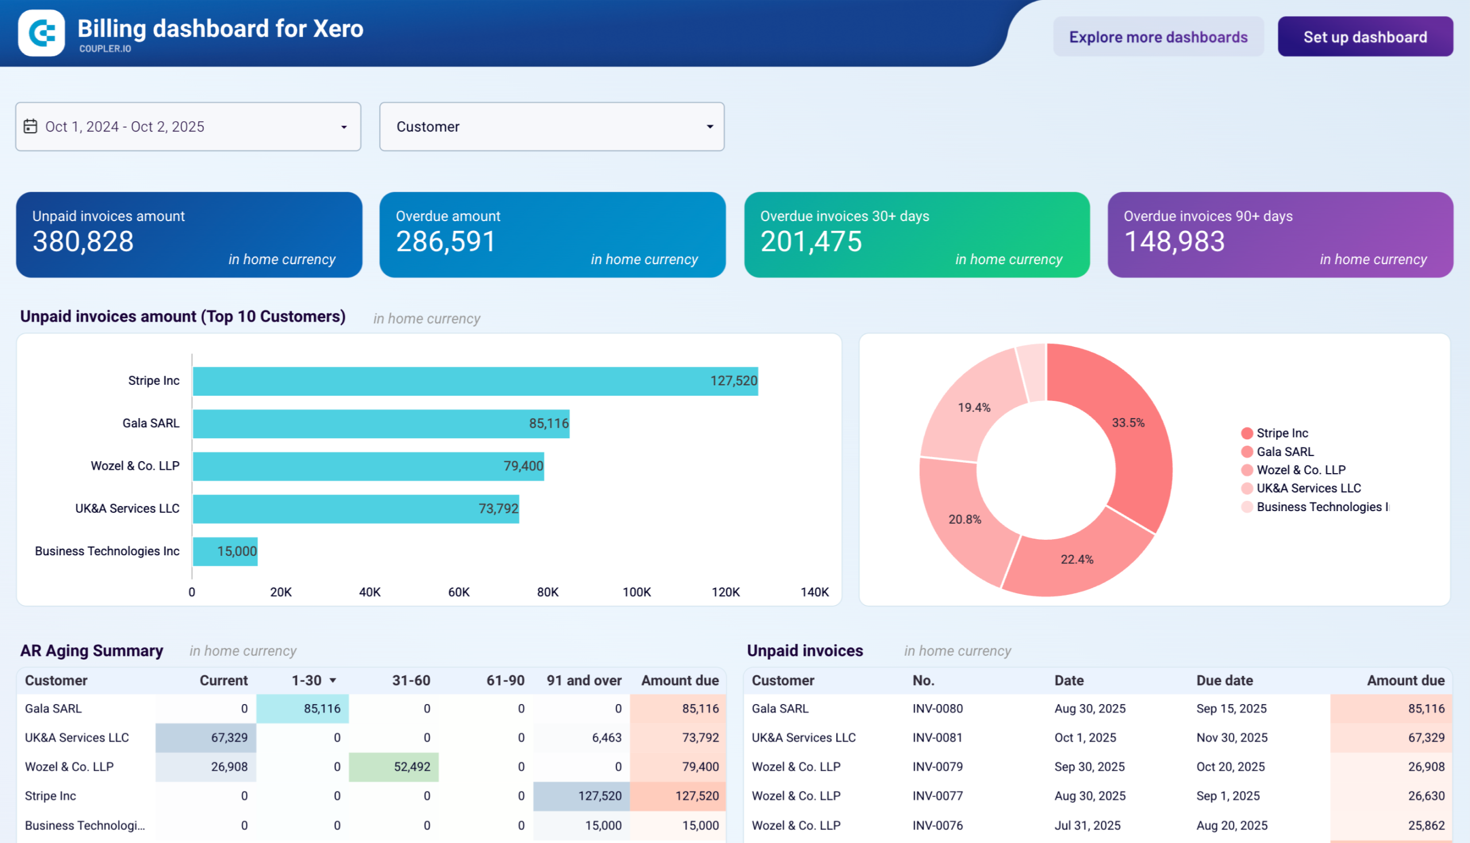Click the calendar icon in the date picker
This screenshot has height=843, width=1470.
point(32,126)
